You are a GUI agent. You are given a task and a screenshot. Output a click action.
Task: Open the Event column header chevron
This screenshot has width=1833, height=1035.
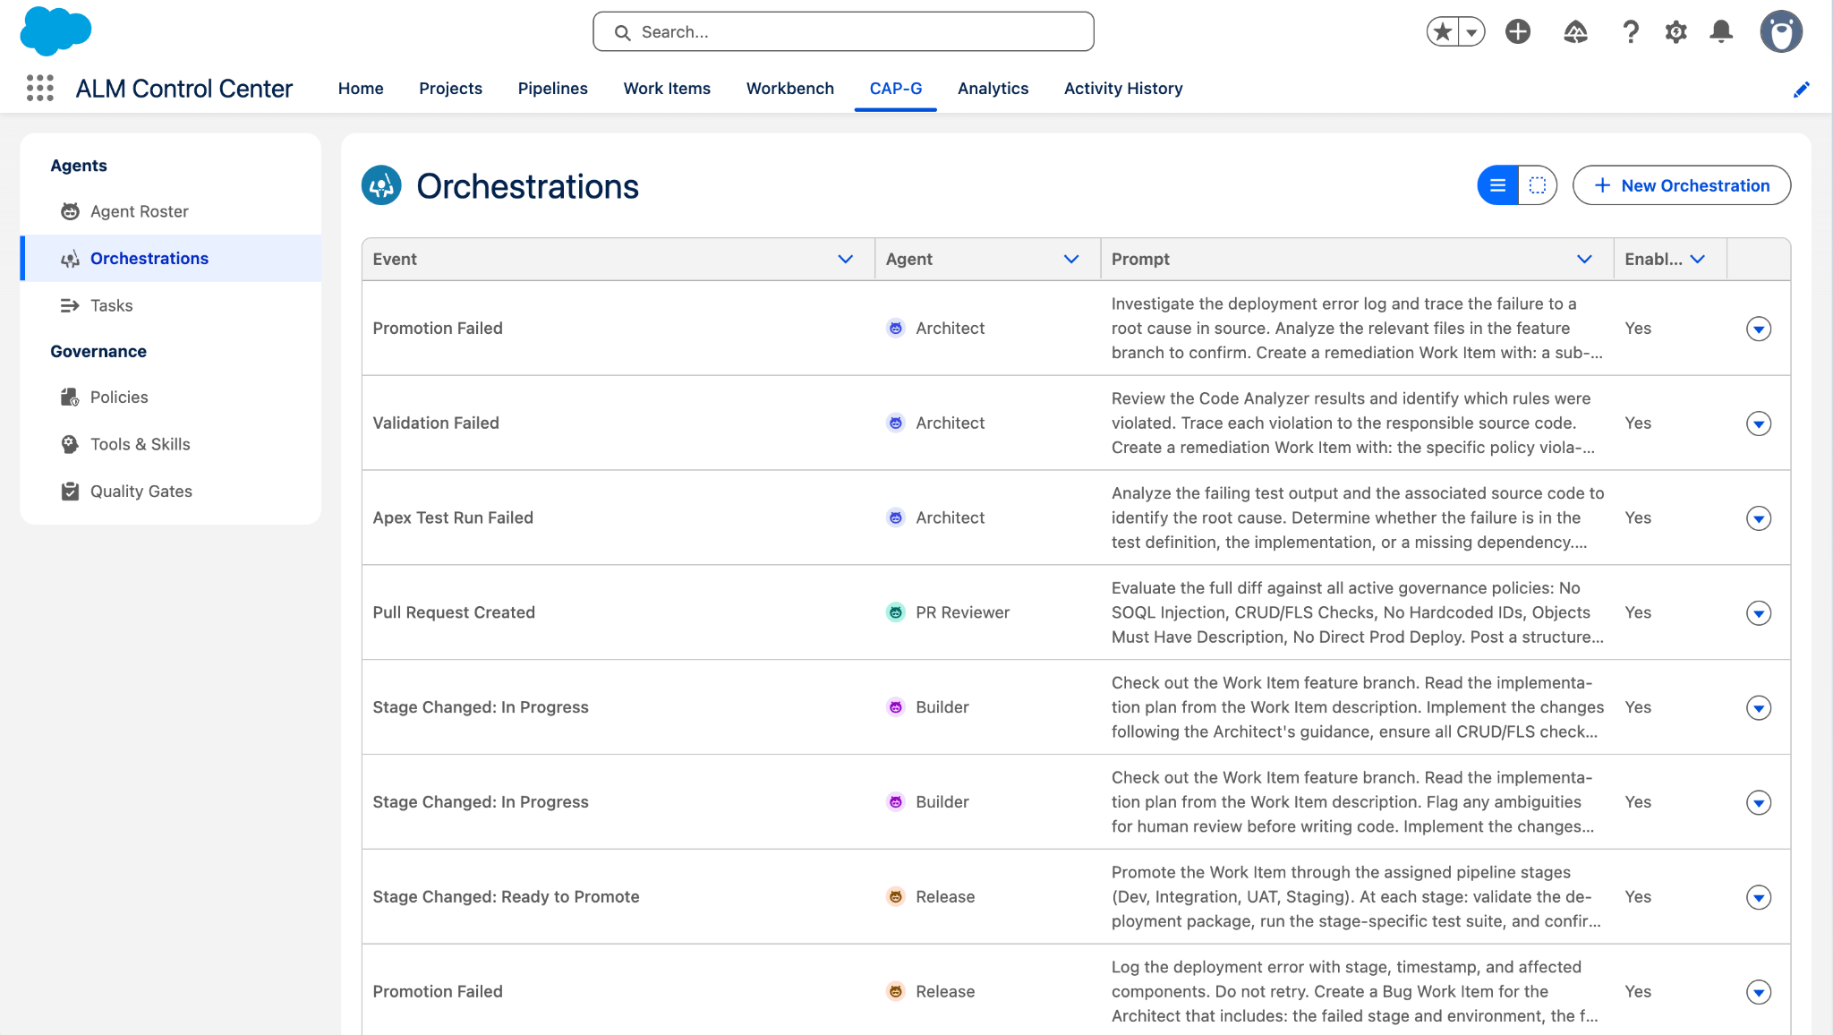pos(845,260)
